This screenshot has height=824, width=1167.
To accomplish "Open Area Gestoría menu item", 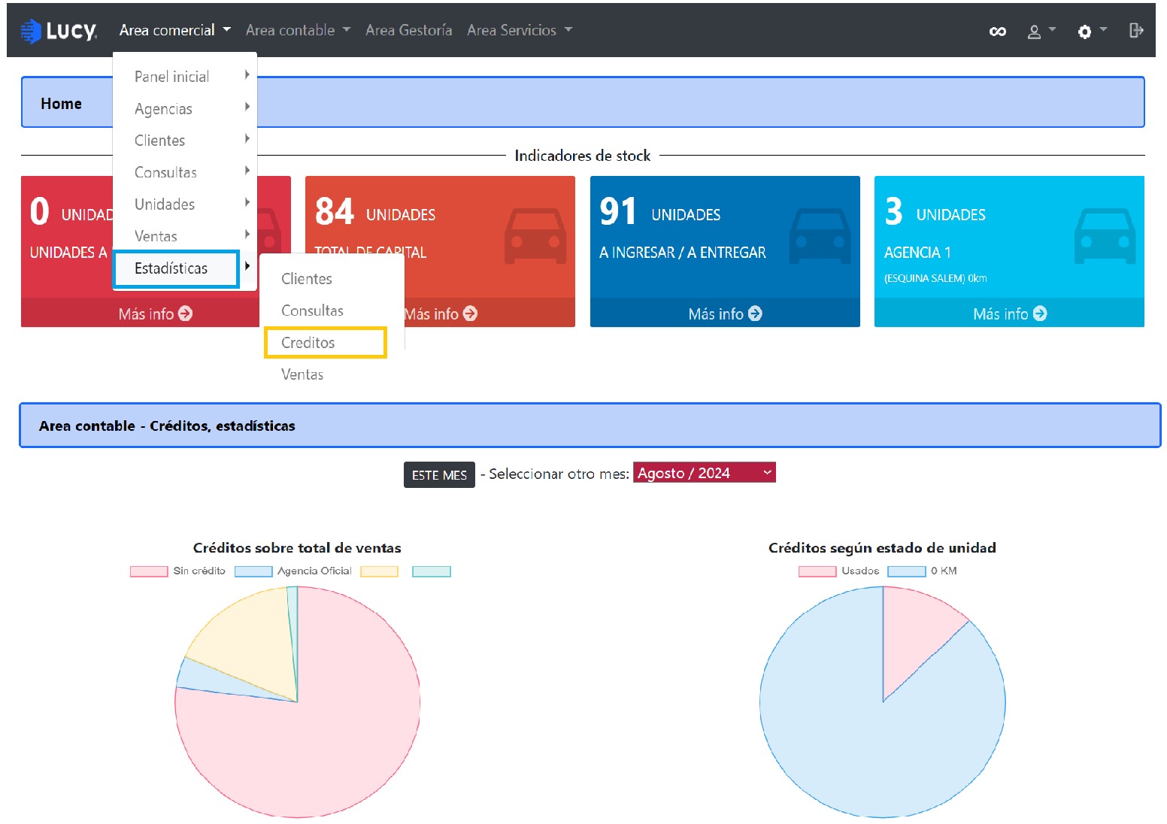I will [x=408, y=30].
